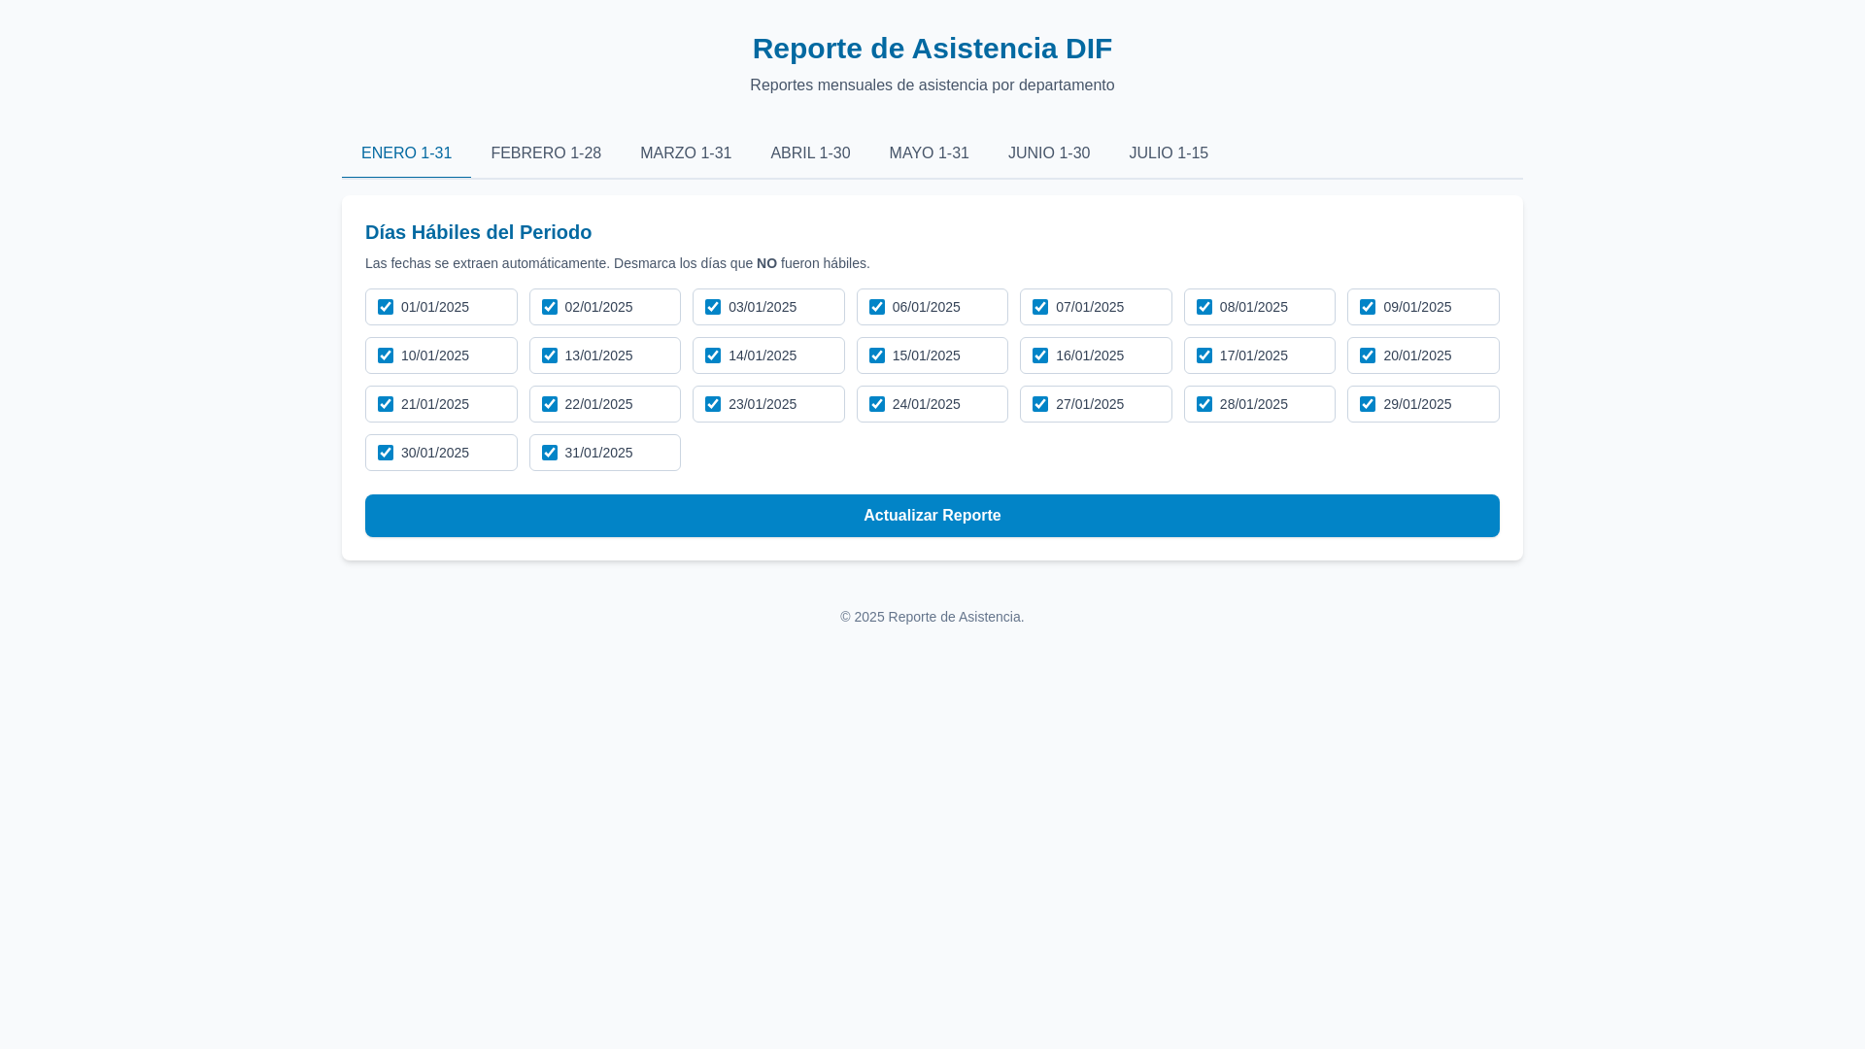The width and height of the screenshot is (1865, 1049).
Task: Switch to the ENERO 1-31 tab
Action: (x=406, y=153)
